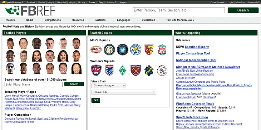This screenshot has height=130, width=261.
Task: Open the Countries menu
Action: [x=78, y=20]
